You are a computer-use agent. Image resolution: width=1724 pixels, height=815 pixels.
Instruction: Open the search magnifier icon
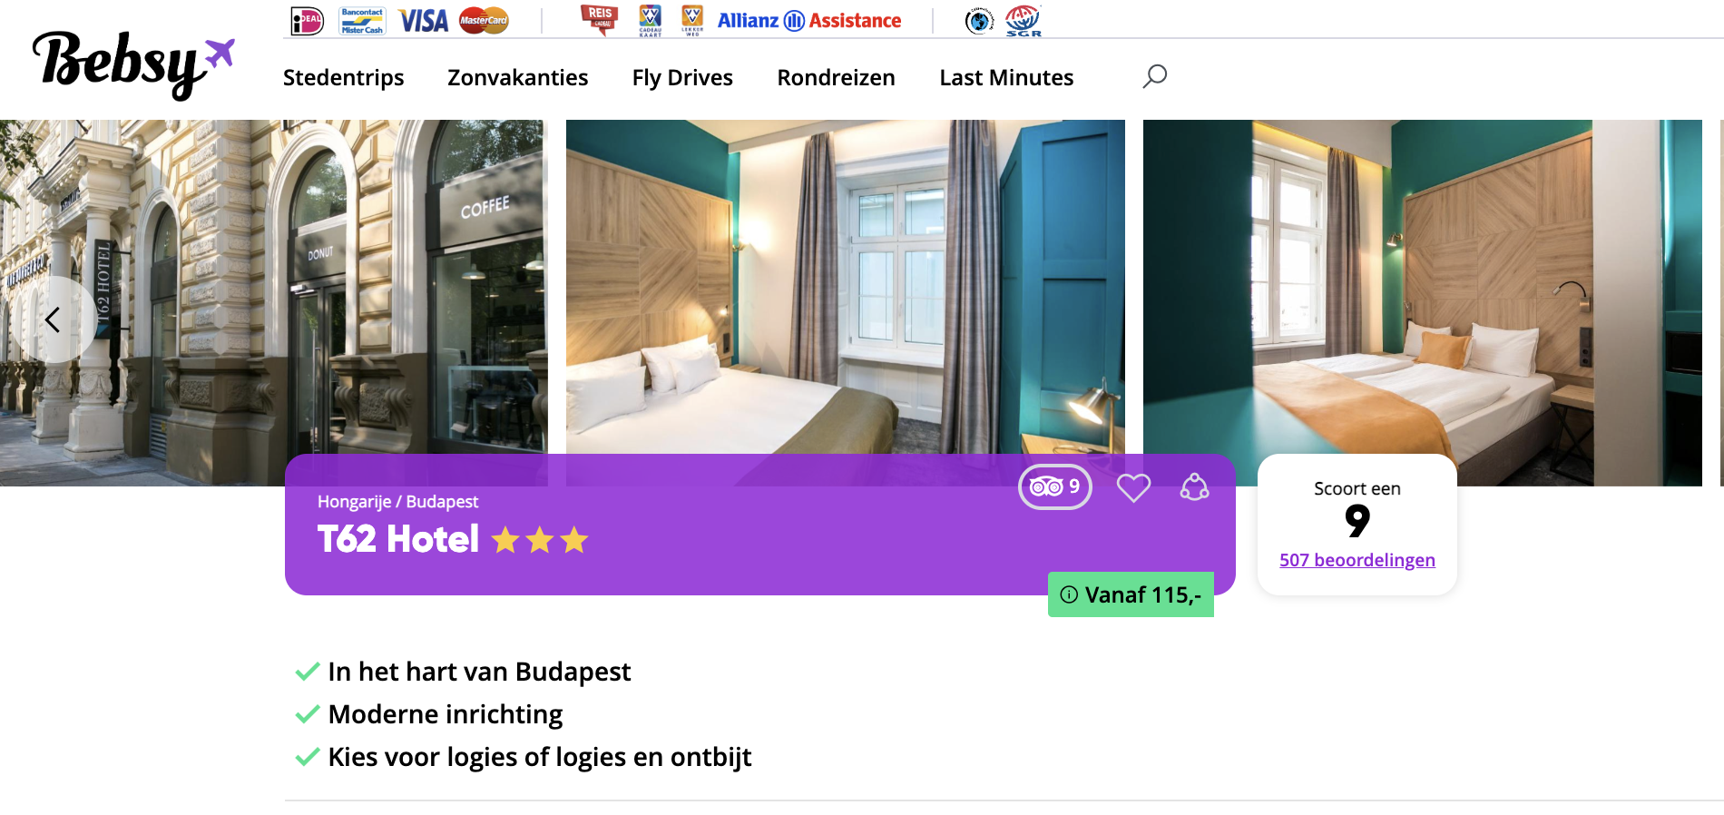1154,76
